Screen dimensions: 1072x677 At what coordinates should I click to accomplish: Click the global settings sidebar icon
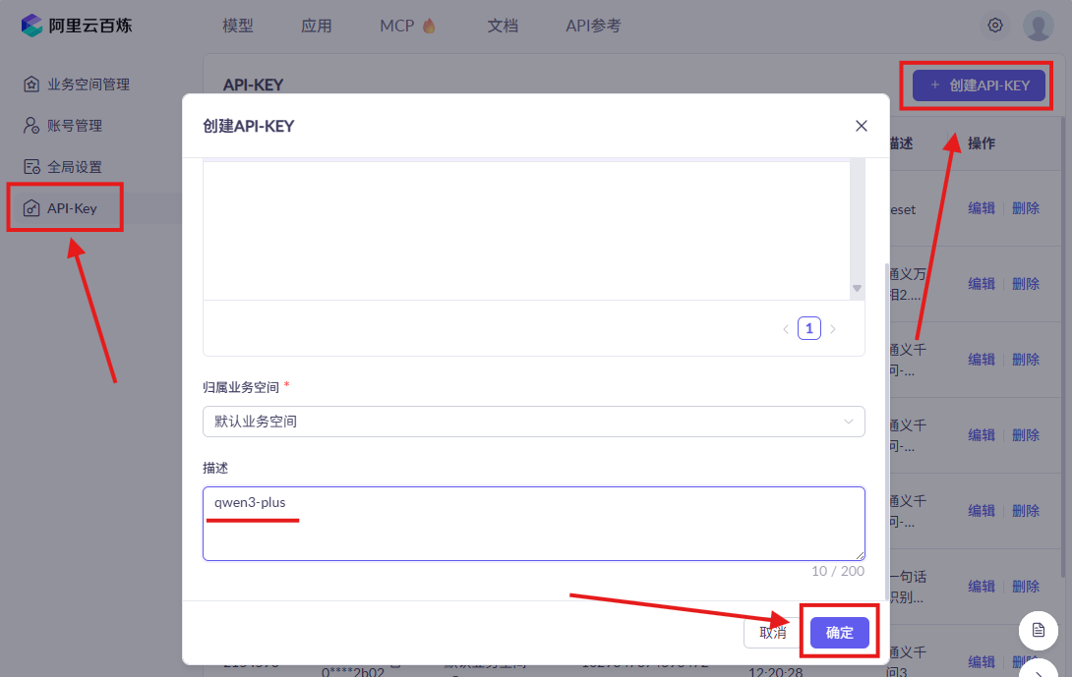click(31, 167)
